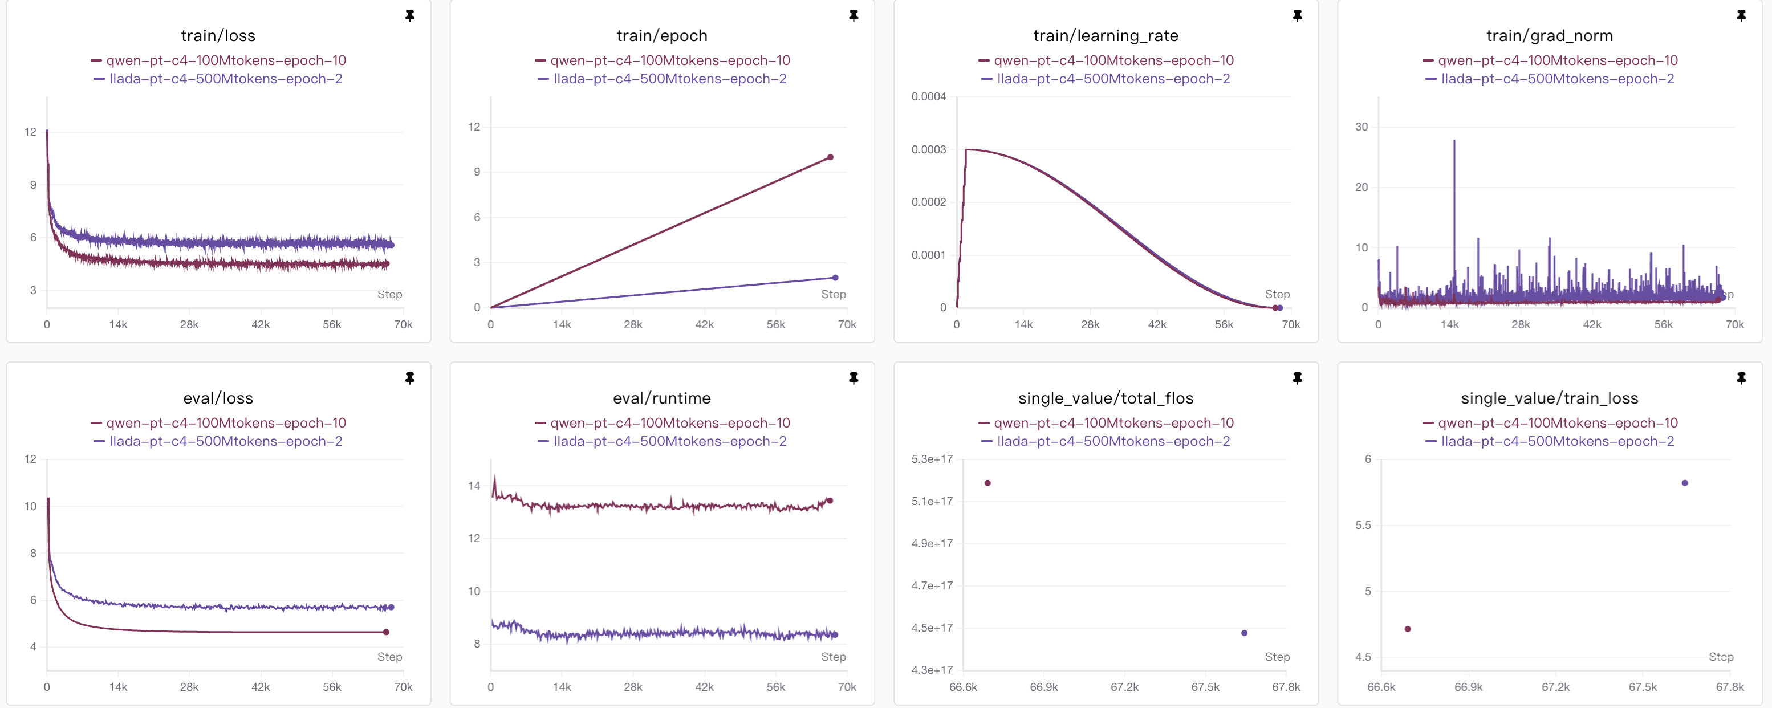This screenshot has height=708, width=1772.
Task: Pin the eval/loss chart
Action: pyautogui.click(x=410, y=378)
